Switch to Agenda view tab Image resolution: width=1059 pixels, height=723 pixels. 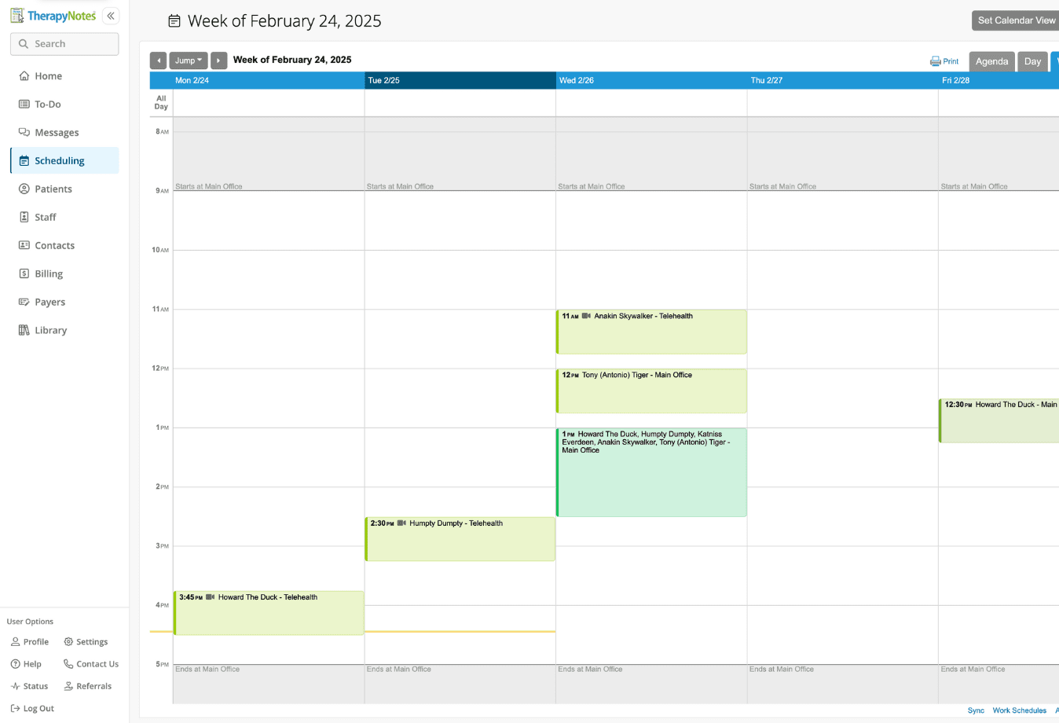[x=991, y=61]
